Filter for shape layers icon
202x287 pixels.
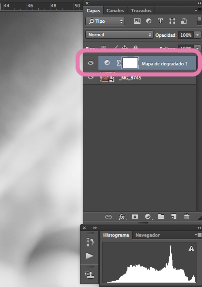[x=172, y=21]
